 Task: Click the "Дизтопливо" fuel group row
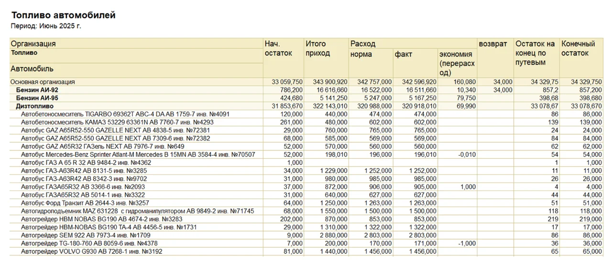[x=35, y=106]
